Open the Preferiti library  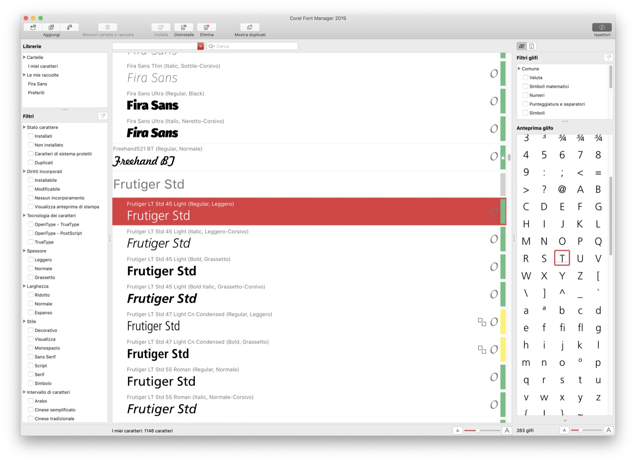point(36,93)
